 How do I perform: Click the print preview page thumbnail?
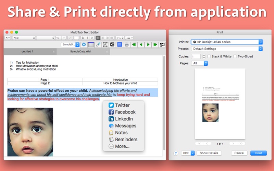coord(220,104)
